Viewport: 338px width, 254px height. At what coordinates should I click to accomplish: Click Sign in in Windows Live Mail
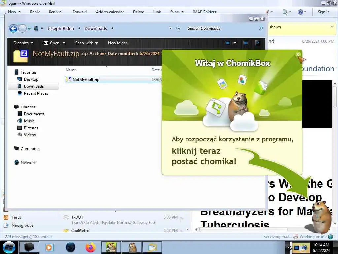point(323,12)
